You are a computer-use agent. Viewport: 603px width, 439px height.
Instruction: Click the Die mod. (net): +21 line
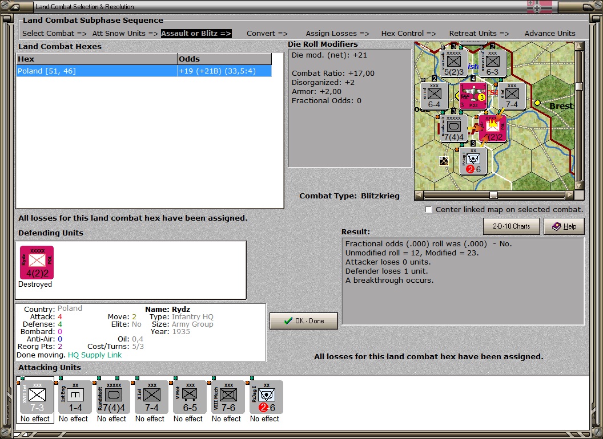(x=329, y=55)
